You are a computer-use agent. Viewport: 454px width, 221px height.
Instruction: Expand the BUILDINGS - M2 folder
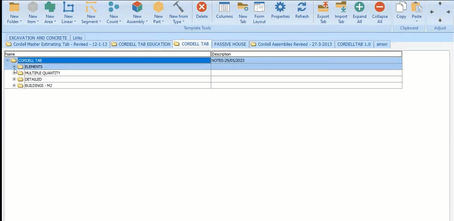[x=14, y=86]
